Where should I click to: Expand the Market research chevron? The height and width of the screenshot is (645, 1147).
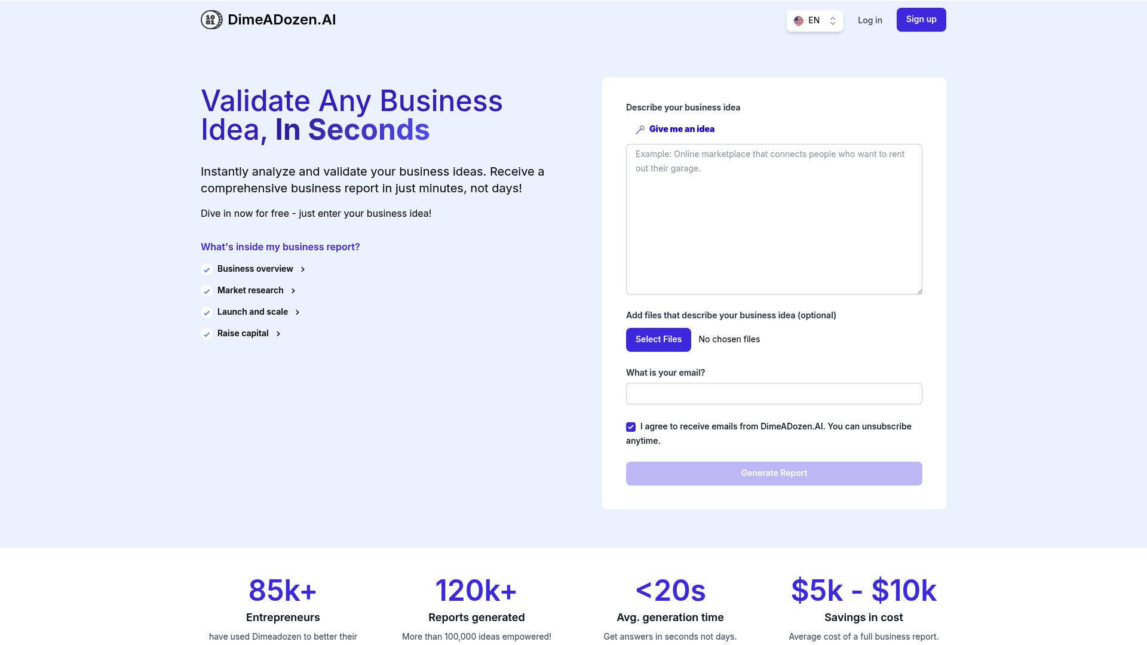coord(293,291)
